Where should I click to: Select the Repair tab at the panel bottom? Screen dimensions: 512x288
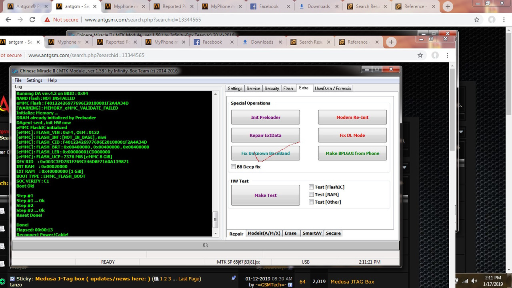(x=236, y=234)
